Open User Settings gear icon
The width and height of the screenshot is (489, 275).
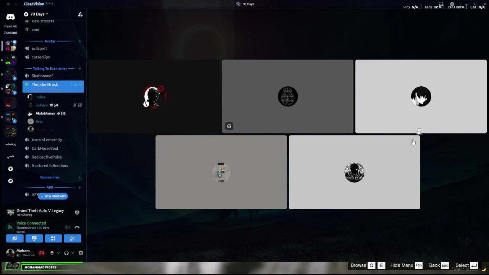click(x=81, y=253)
